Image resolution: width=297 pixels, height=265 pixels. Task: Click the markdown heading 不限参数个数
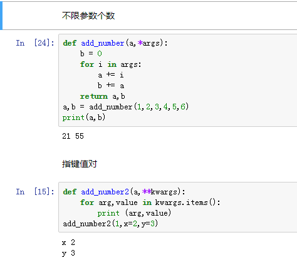coord(88,16)
